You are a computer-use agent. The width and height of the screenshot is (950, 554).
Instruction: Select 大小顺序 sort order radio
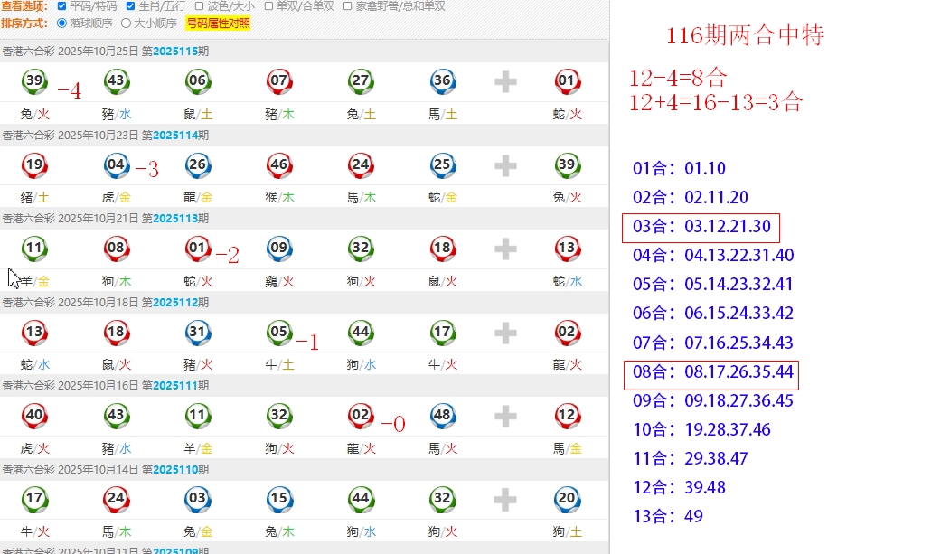coord(126,23)
